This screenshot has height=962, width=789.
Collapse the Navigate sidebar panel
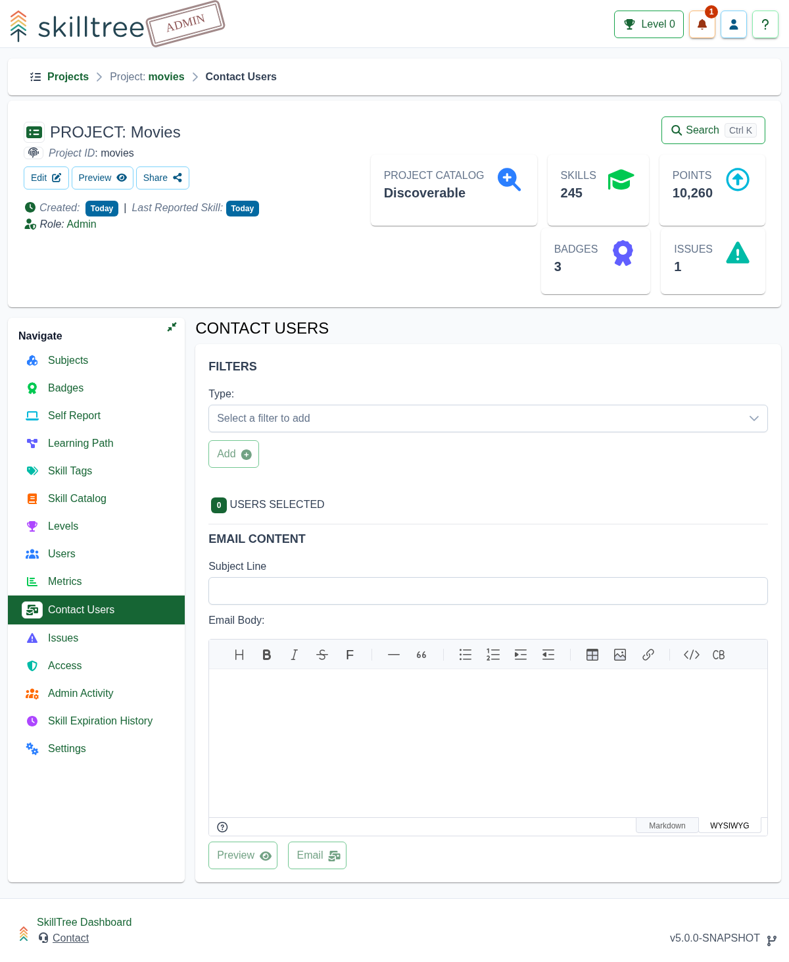[x=172, y=327]
